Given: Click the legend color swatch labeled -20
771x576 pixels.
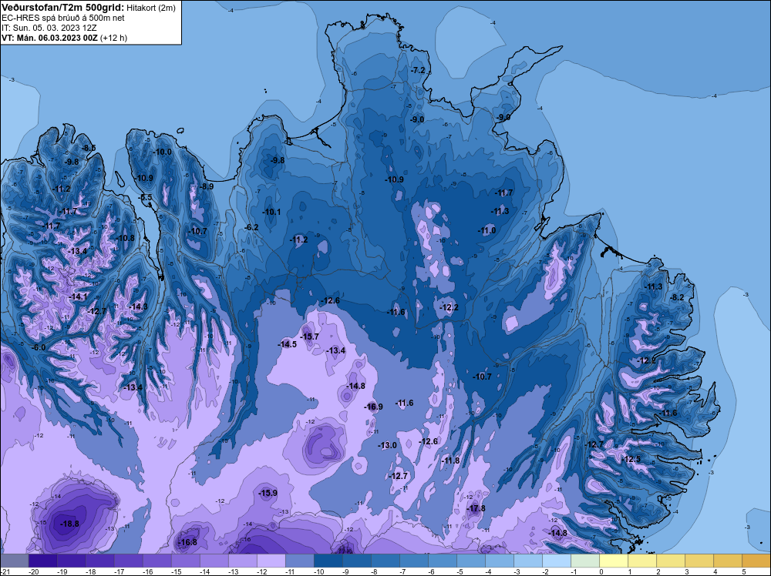Looking at the screenshot, I should 42,561.
